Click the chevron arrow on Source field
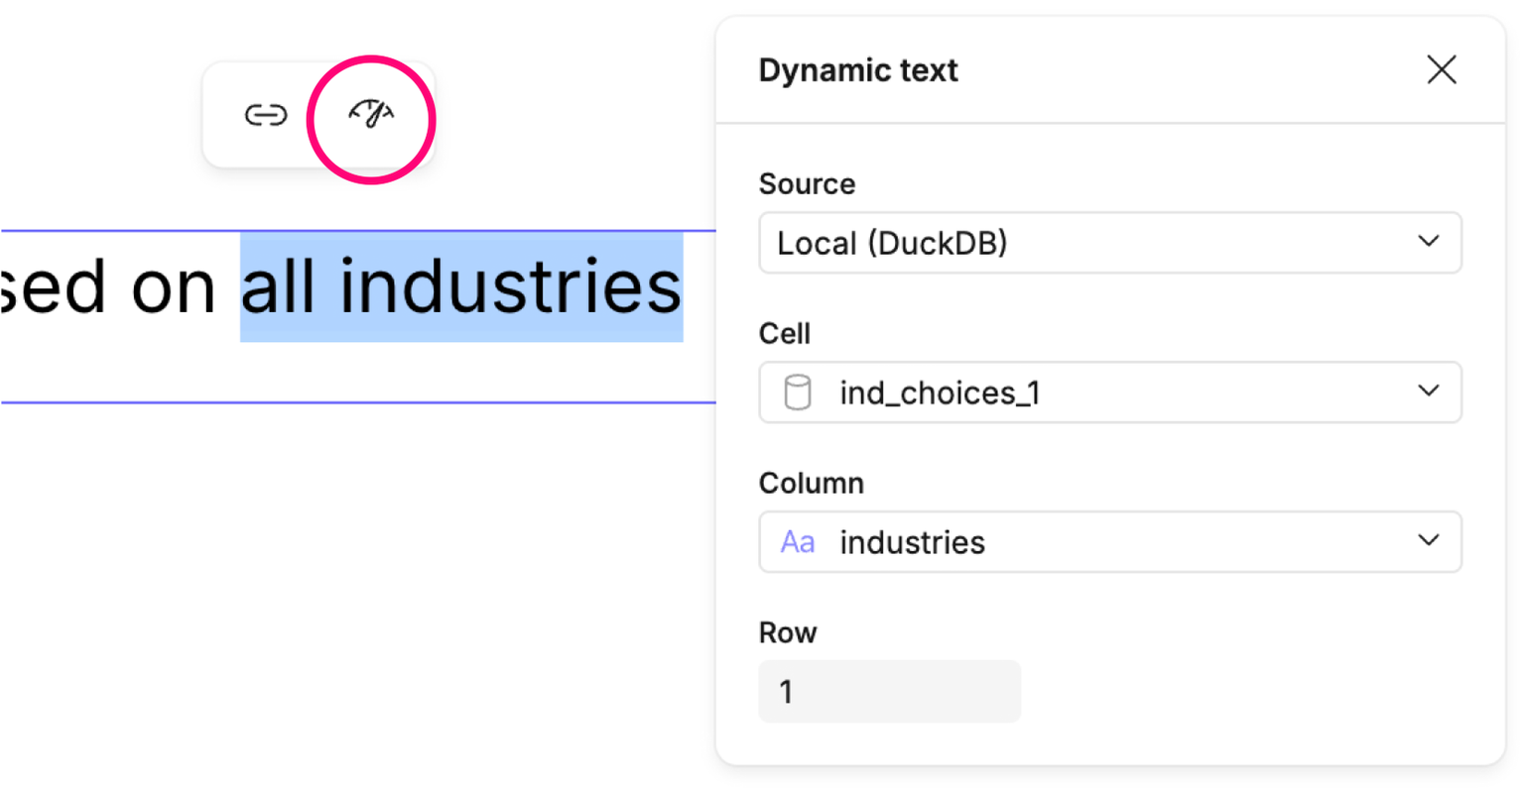The width and height of the screenshot is (1524, 789). click(x=1428, y=241)
